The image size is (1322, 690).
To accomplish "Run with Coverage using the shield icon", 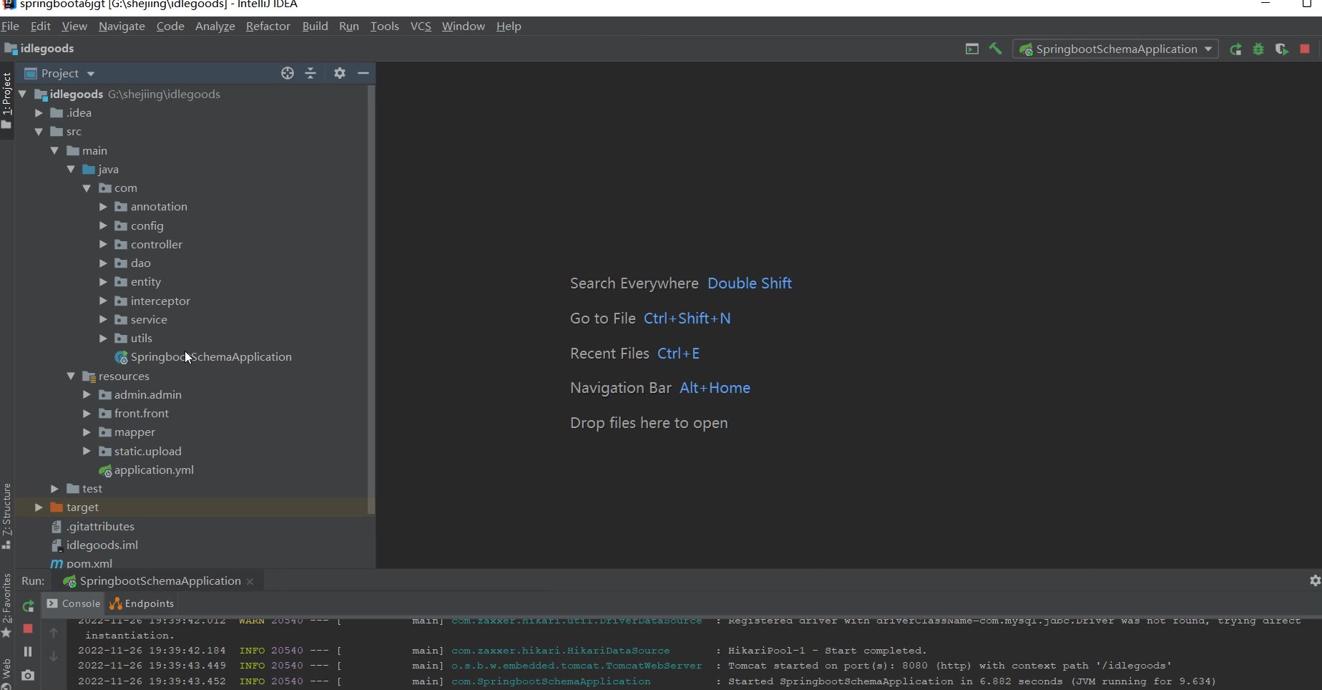I will (1281, 49).
